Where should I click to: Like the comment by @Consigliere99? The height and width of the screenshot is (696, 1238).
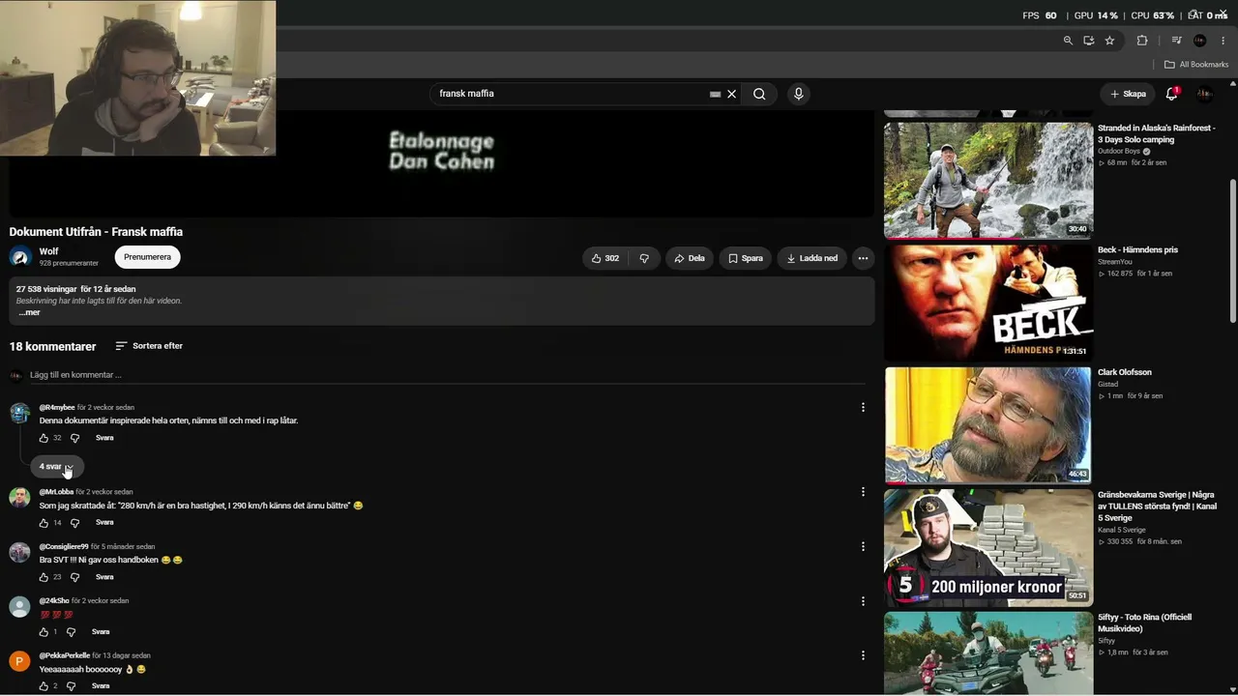(x=44, y=577)
